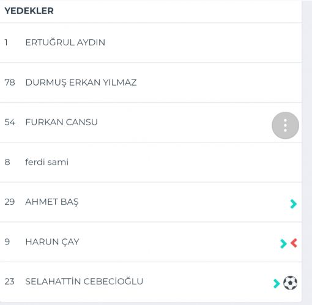Click soccer ball goal icon for Selahattin Cebecioğlu

pos(290,283)
